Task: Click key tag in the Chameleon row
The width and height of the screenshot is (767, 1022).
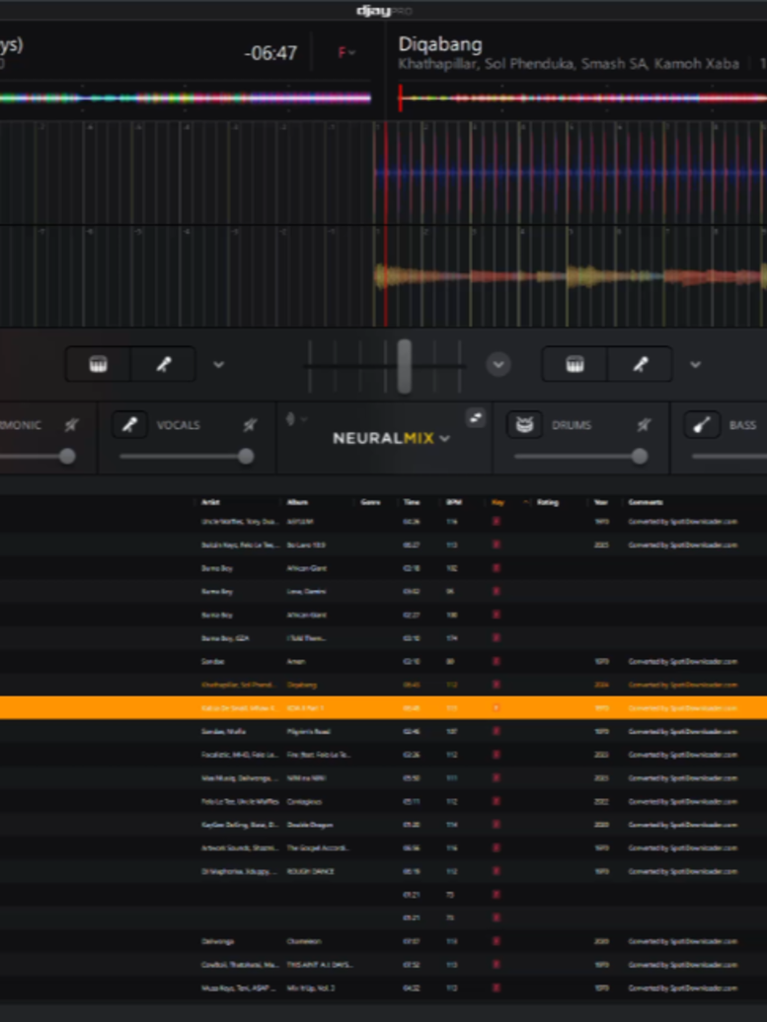Action: click(497, 941)
